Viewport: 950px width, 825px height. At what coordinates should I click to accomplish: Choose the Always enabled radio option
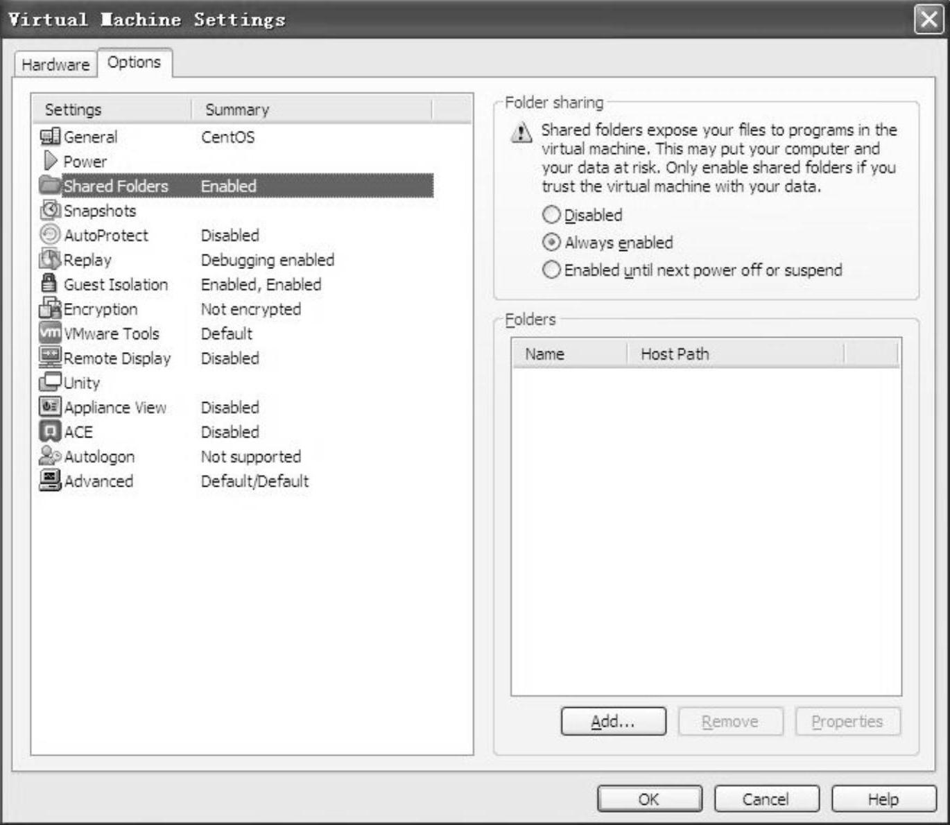click(x=551, y=243)
